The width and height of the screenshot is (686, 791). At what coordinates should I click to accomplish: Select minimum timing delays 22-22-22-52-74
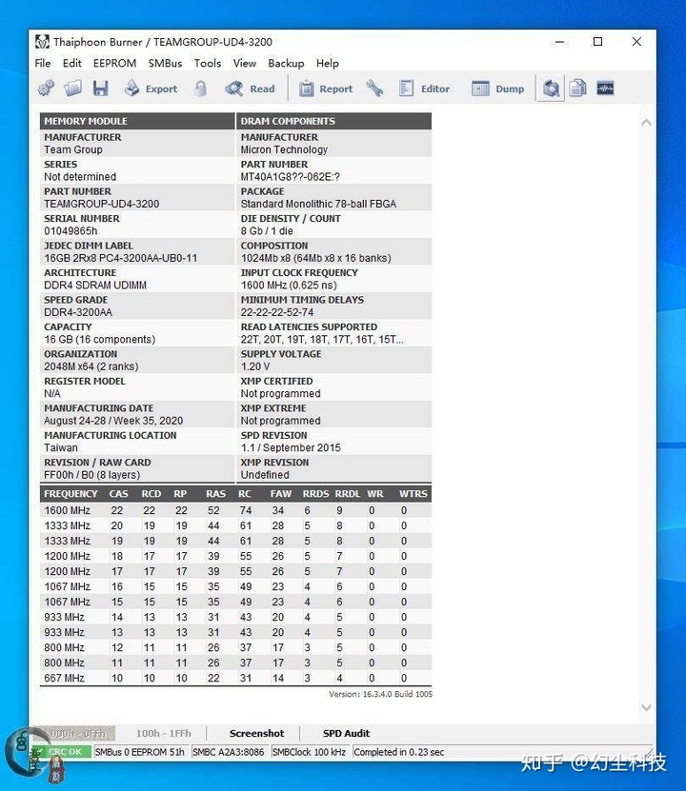(x=277, y=312)
